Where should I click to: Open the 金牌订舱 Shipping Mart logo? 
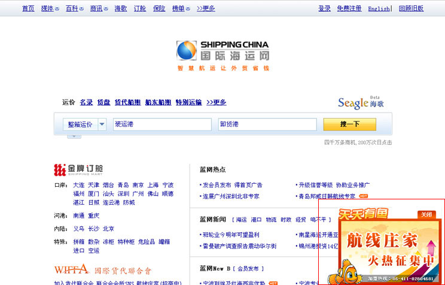[78, 169]
